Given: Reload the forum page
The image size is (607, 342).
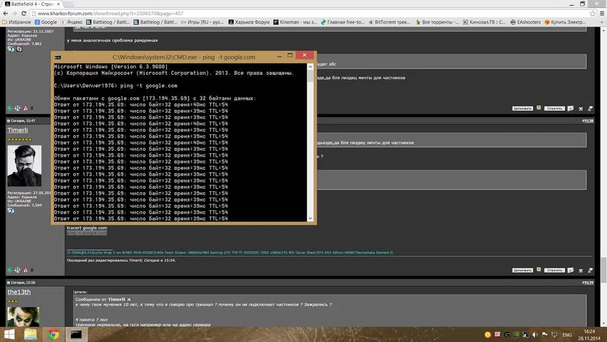Looking at the screenshot, I should [x=24, y=13].
